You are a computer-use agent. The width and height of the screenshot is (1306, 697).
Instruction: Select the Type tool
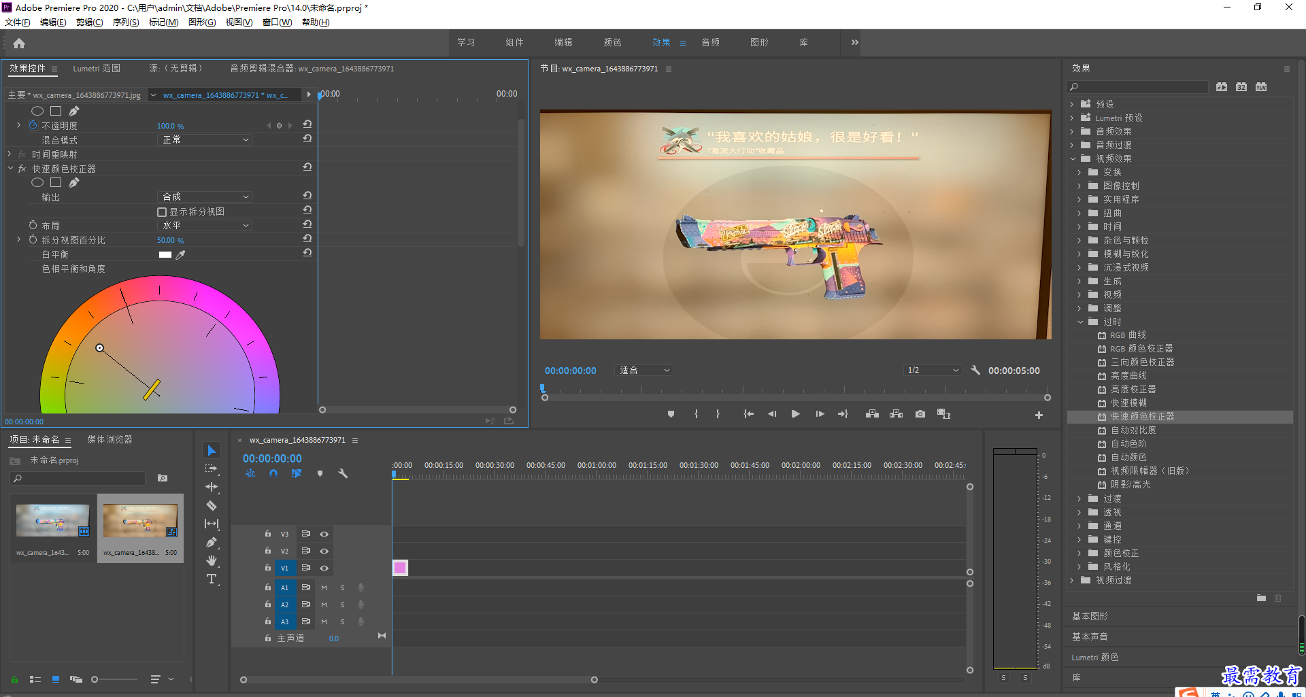point(212,579)
